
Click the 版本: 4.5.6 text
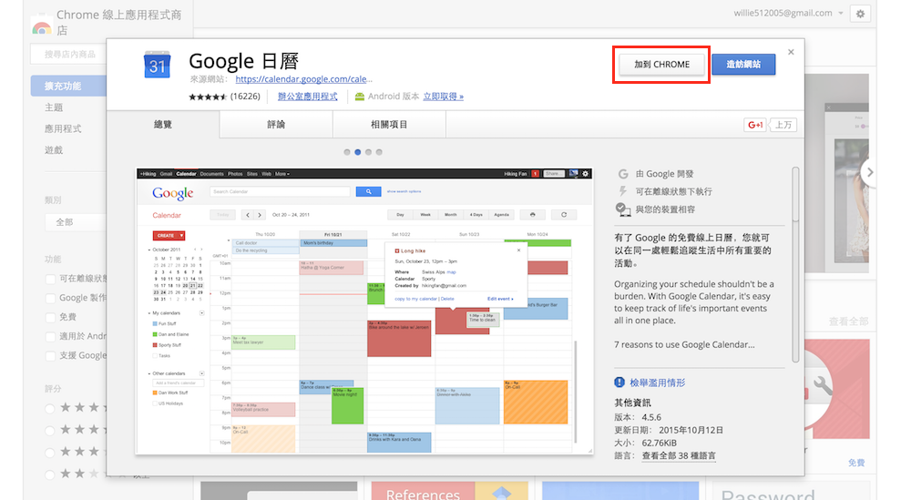638,417
